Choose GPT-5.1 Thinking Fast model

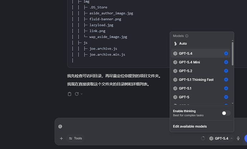tap(200, 80)
